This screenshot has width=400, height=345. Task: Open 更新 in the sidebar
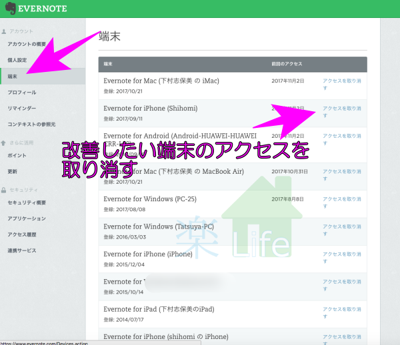coord(12,171)
